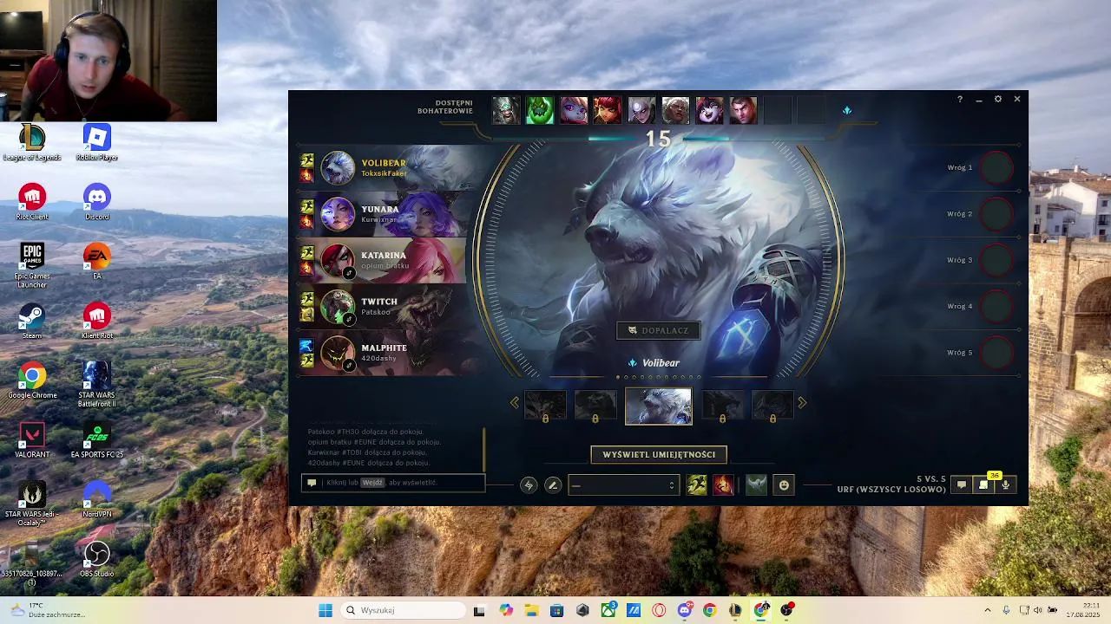Click the Volibear skin name label

pyautogui.click(x=661, y=363)
